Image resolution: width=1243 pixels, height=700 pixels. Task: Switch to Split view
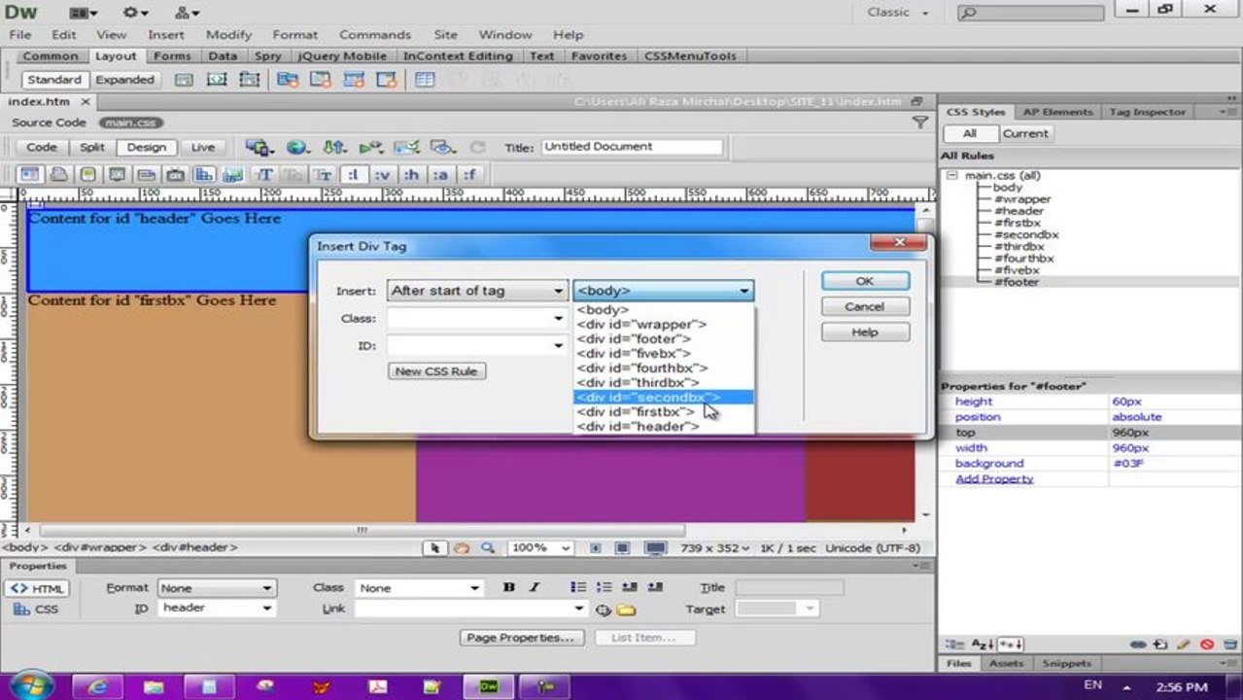(x=92, y=148)
